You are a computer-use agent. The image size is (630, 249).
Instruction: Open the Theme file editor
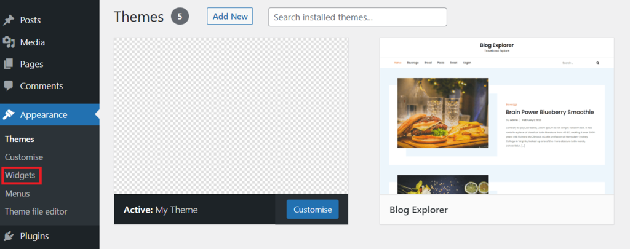[x=36, y=211]
